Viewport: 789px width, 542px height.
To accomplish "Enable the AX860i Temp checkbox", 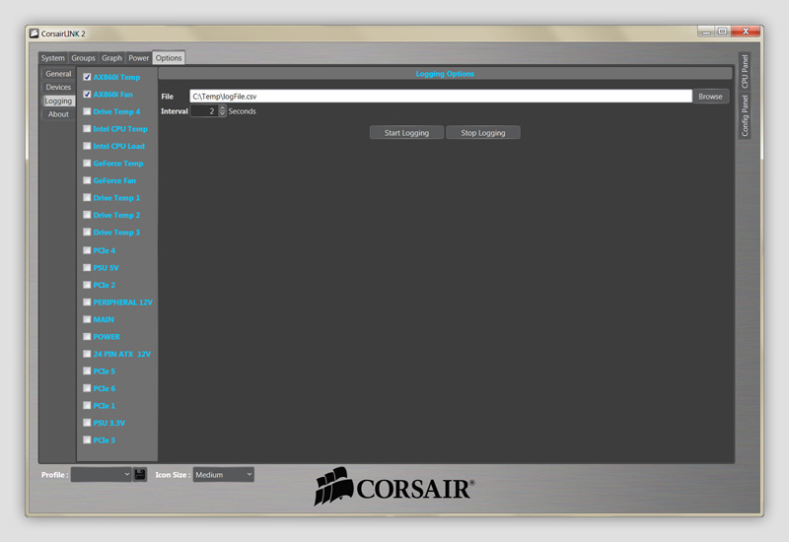I will coord(87,77).
